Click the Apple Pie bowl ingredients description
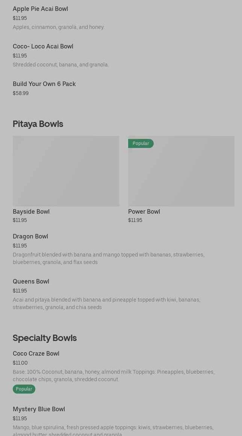The width and height of the screenshot is (242, 436). [x=59, y=27]
